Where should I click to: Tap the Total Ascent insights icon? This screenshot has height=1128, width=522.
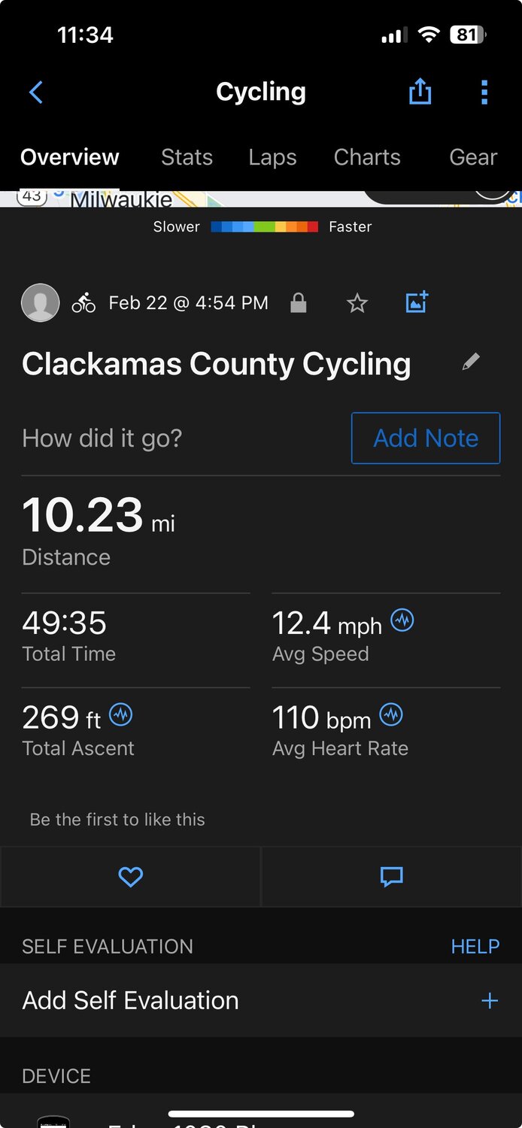pyautogui.click(x=121, y=714)
